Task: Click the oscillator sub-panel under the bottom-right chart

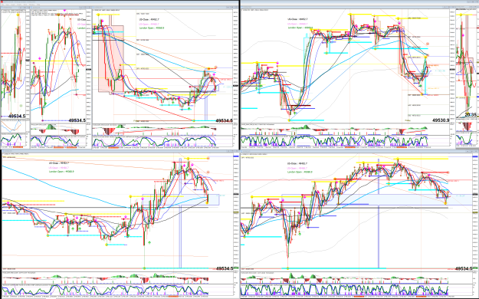Action: (x=356, y=290)
